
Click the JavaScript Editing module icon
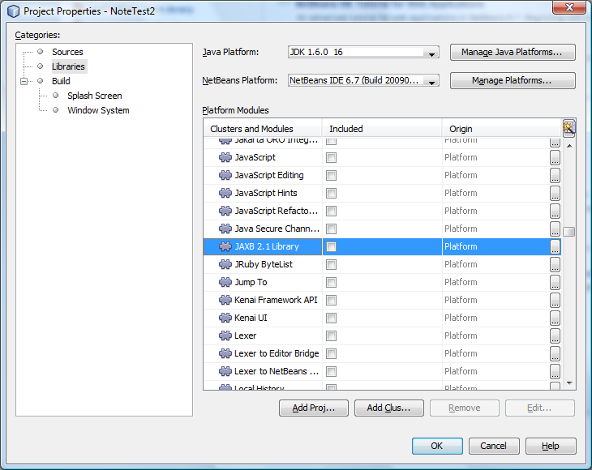(x=225, y=175)
